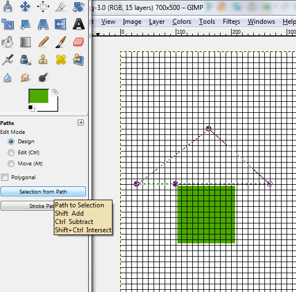Click the leftmost path anchor point
The height and width of the screenshot is (292, 296).
point(136,184)
